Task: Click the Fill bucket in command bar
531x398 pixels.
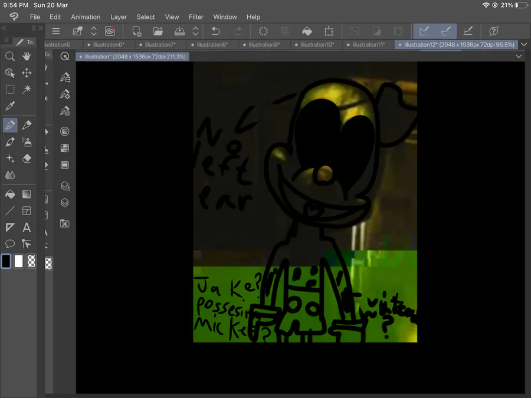Action: coord(307,31)
